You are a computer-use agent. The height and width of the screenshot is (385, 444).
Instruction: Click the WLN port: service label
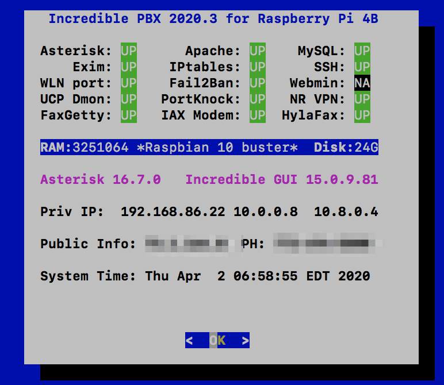point(76,83)
